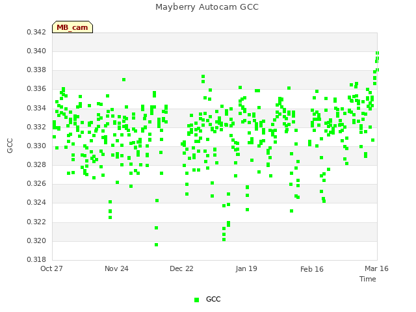Click the Oct 27 x-axis label
This screenshot has width=416, height=312.
click(51, 268)
